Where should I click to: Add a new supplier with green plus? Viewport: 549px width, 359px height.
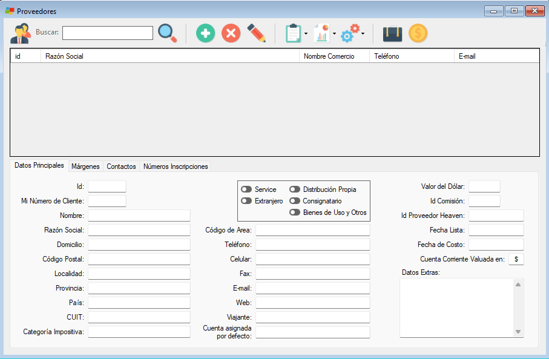[206, 33]
